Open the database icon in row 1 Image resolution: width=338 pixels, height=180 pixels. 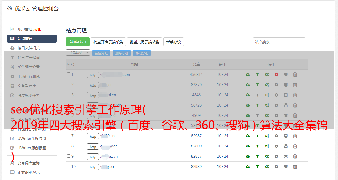(x=286, y=75)
